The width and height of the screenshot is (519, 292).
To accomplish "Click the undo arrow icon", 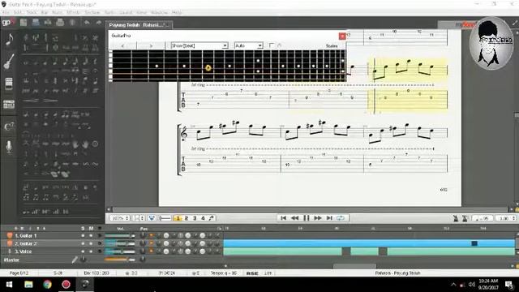I will tap(87, 23).
